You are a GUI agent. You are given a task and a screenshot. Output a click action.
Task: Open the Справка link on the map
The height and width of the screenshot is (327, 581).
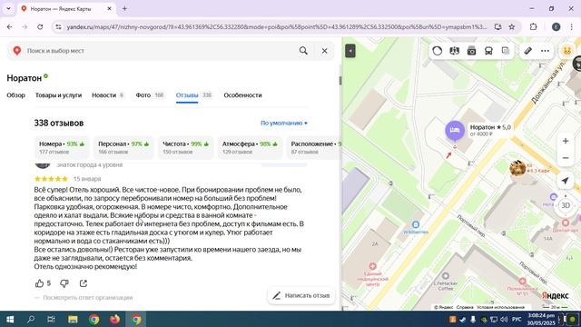click(465, 307)
